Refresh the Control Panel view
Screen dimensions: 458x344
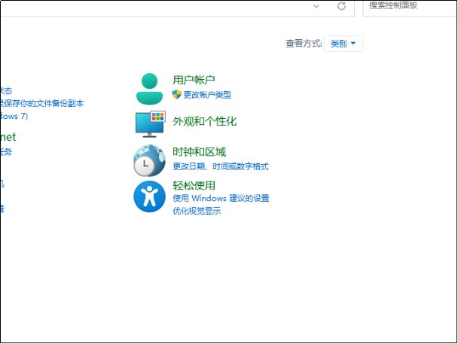(341, 6)
